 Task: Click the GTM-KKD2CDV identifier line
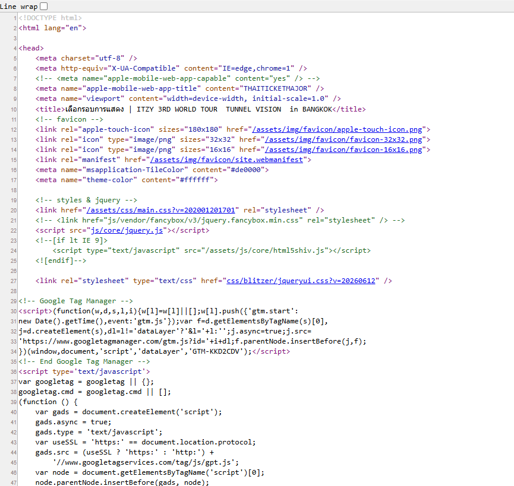pyautogui.click(x=154, y=351)
